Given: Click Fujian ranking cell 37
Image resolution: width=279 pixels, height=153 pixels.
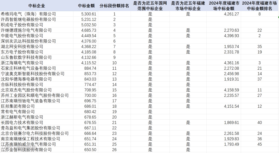Looking at the screenshot, I should pos(259,79).
